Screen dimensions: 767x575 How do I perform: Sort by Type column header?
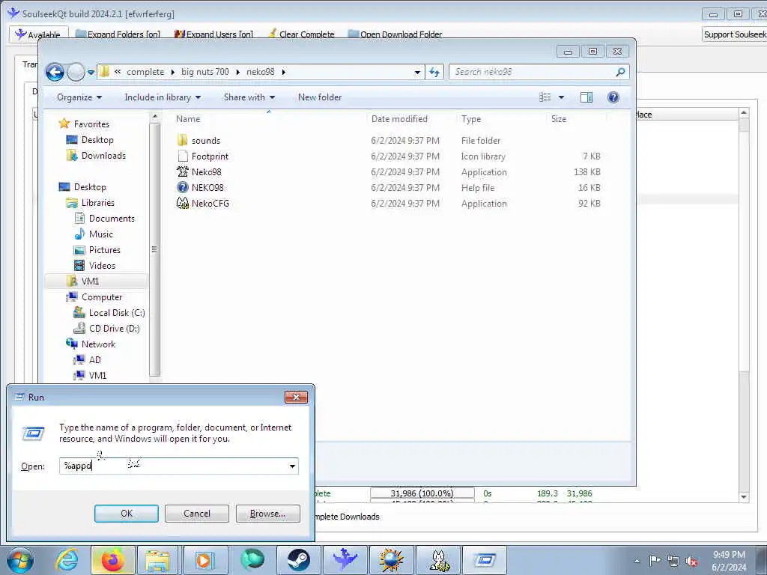[x=471, y=119]
